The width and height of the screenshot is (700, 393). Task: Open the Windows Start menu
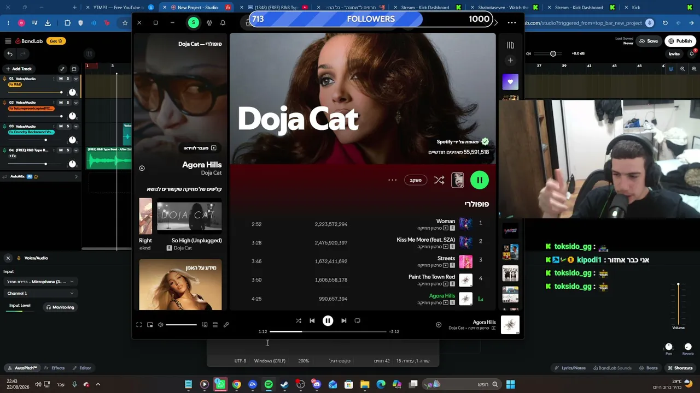[x=510, y=384]
